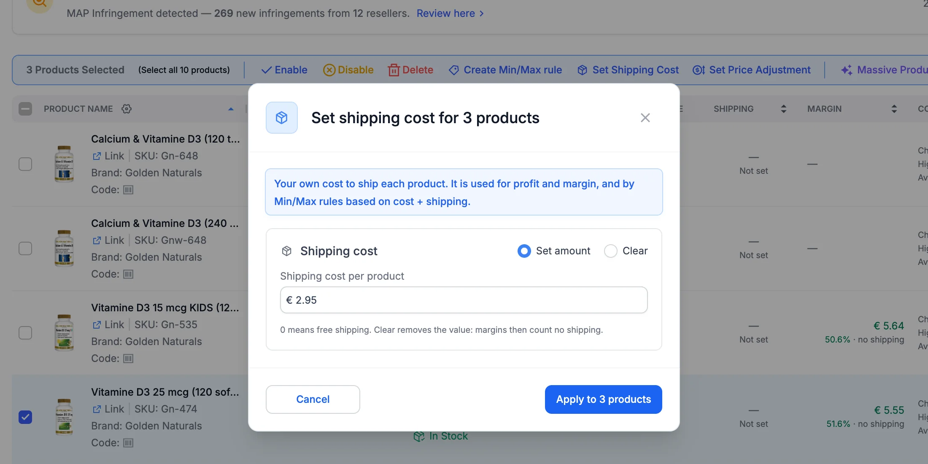Screen dimensions: 928x464
Task: Click the tag icon on Create Min/Max rule
Action: coord(454,70)
